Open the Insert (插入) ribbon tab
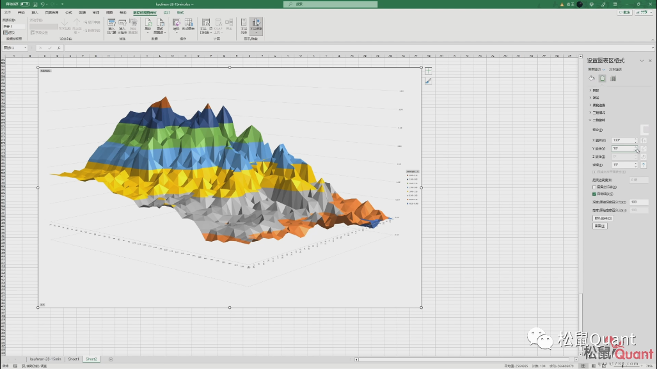The height and width of the screenshot is (369, 657). tap(35, 13)
